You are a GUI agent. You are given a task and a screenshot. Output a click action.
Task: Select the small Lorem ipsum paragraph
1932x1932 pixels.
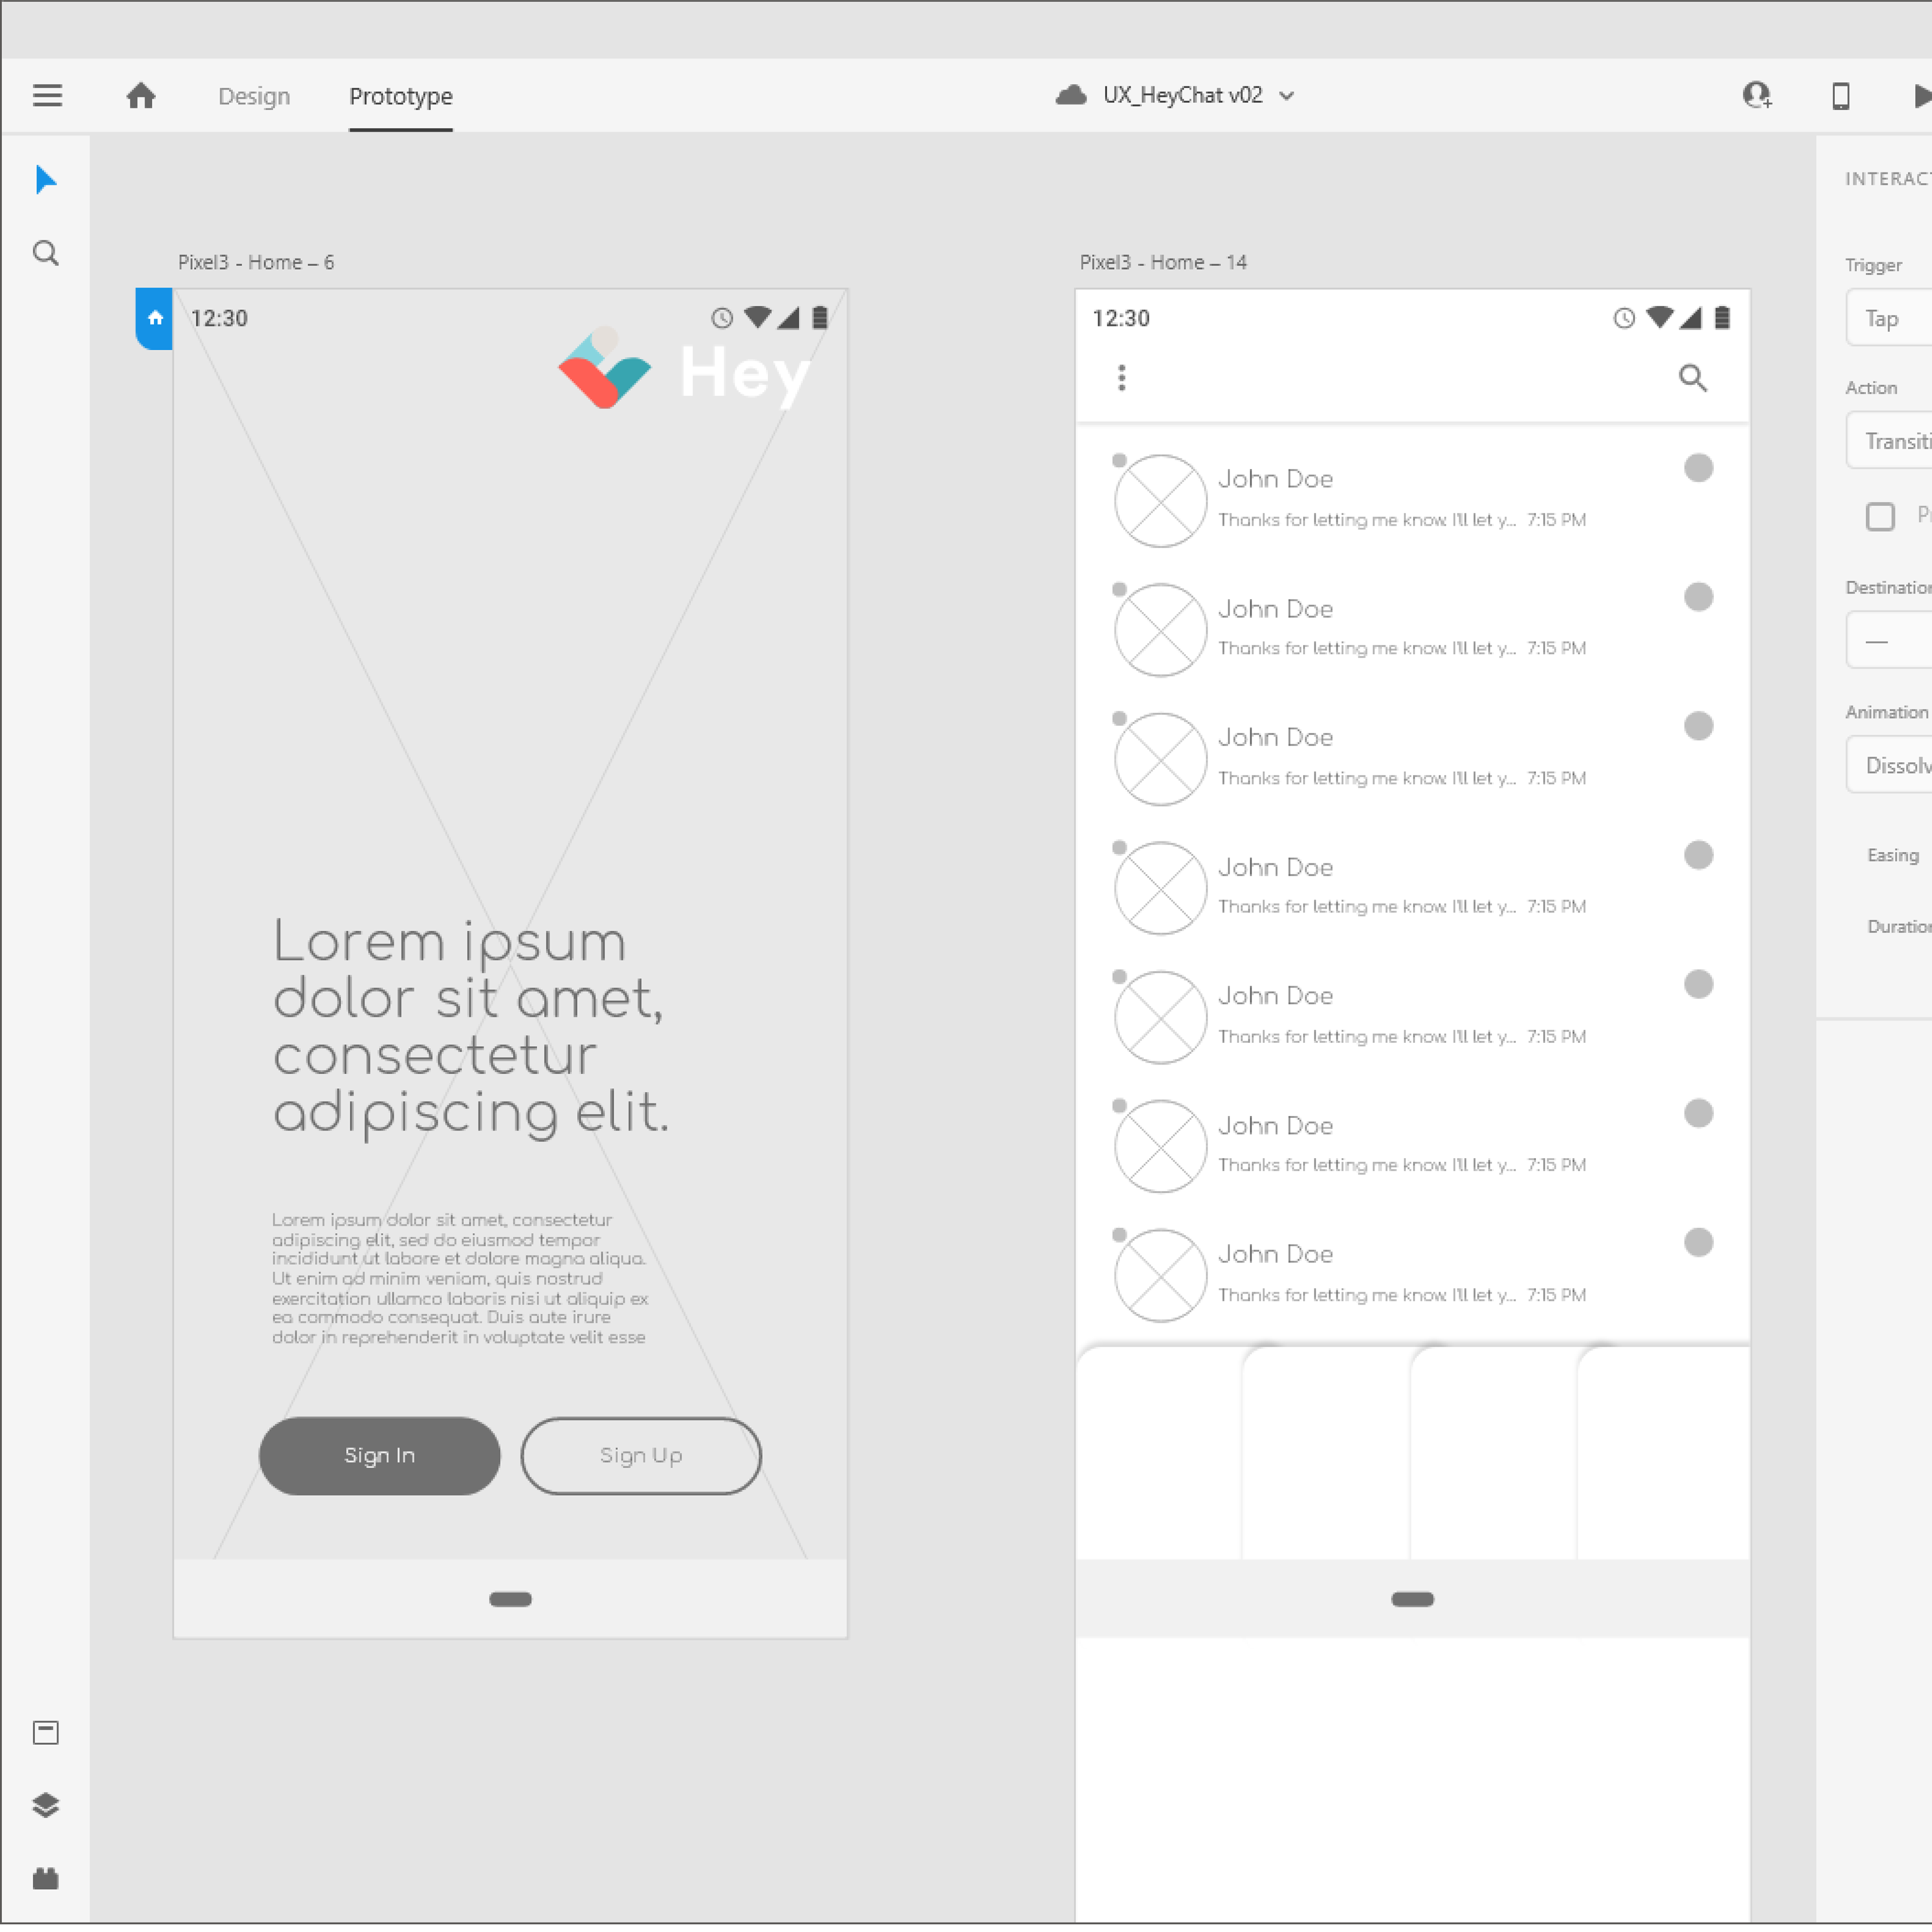[x=460, y=1278]
